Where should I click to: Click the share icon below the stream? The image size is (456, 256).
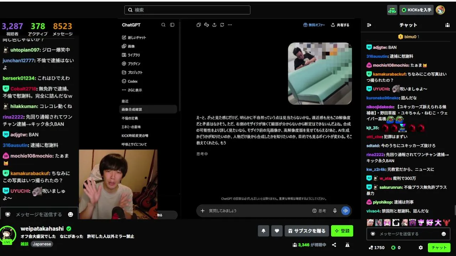334,245
